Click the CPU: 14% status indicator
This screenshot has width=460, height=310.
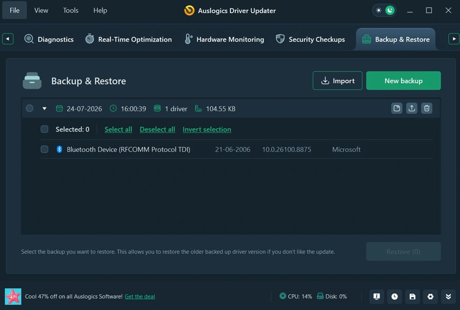(x=296, y=296)
